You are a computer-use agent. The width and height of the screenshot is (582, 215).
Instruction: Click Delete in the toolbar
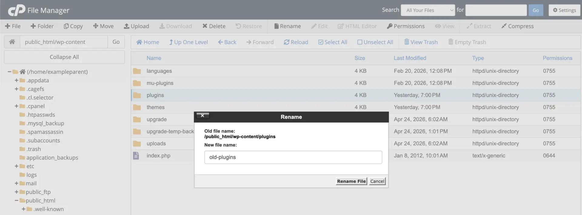214,26
